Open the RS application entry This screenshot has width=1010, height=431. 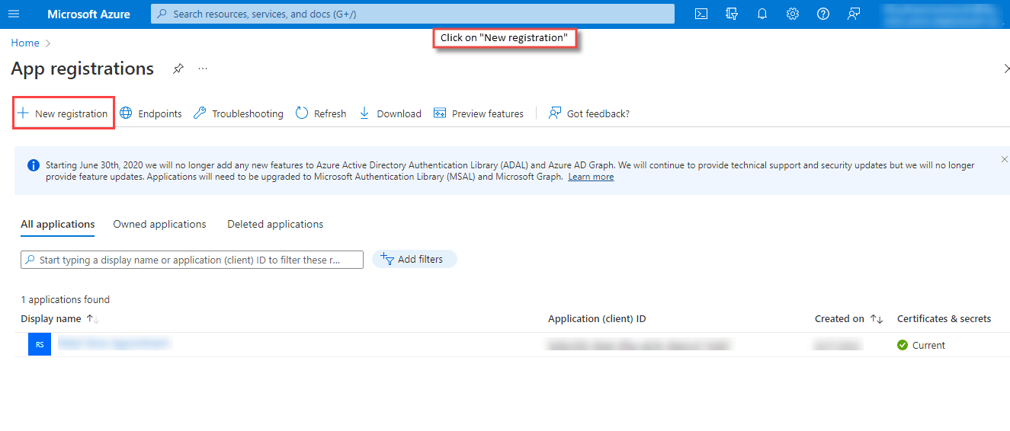(114, 344)
